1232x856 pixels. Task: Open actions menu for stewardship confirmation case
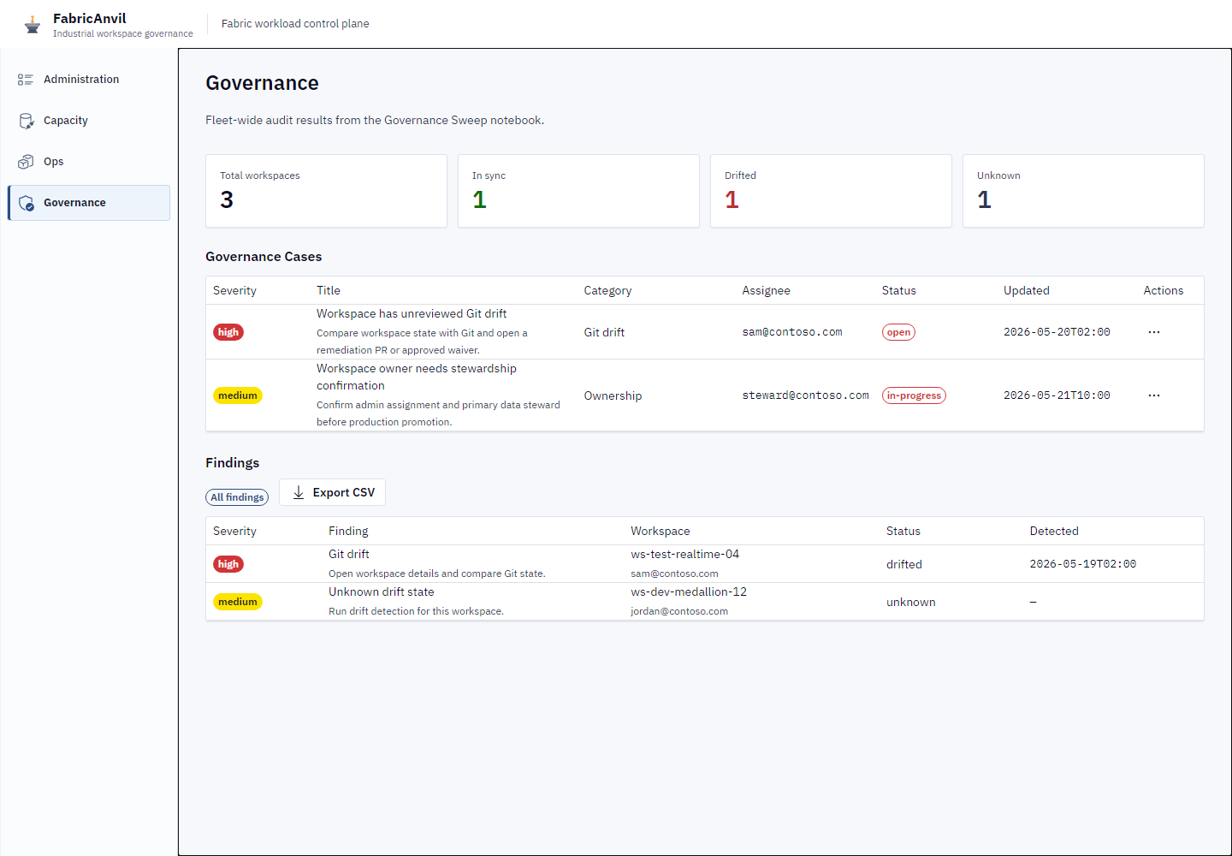click(x=1154, y=395)
